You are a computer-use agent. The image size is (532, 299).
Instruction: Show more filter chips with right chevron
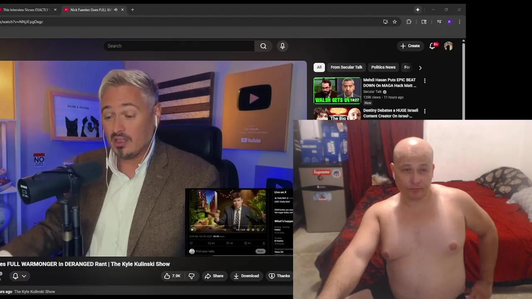(x=420, y=68)
